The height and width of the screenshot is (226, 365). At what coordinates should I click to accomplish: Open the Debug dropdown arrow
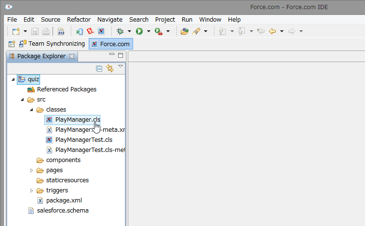tap(129, 31)
